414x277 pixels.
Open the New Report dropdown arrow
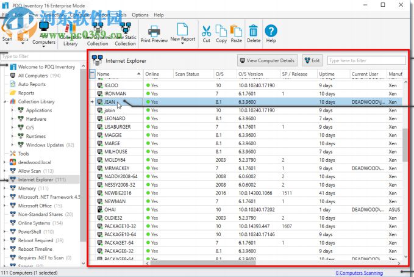pos(182,43)
